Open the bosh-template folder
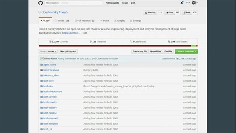This screenshot has width=236, height=133. 51,124
